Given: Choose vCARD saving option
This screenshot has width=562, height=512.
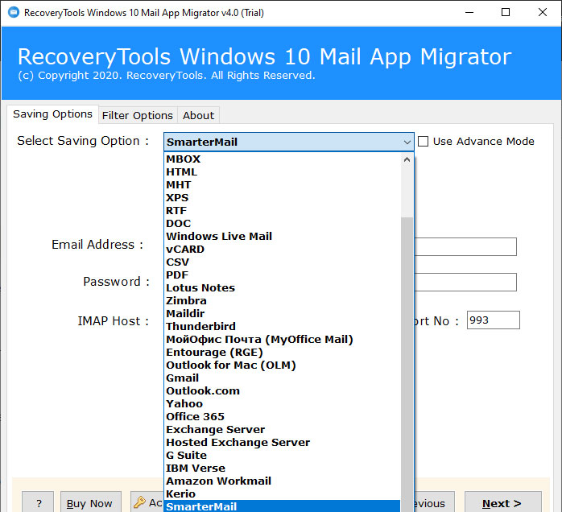Looking at the screenshot, I should [x=283, y=250].
